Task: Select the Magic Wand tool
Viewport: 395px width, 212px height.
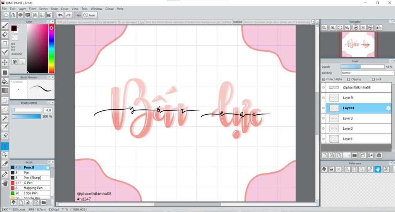Action: pos(5,118)
